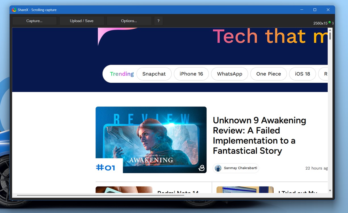
Task: Open the Options... settings
Action: [129, 21]
